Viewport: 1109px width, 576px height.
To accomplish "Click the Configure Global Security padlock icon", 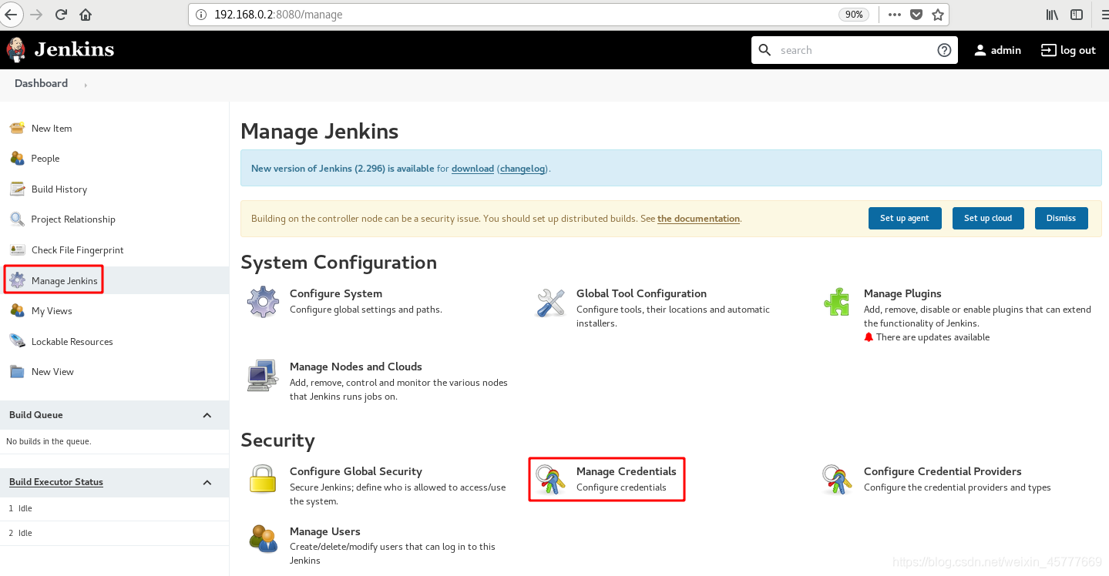I will [x=263, y=479].
